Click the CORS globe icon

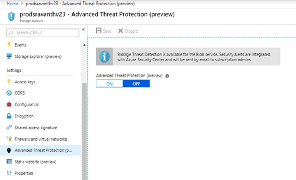click(9, 93)
